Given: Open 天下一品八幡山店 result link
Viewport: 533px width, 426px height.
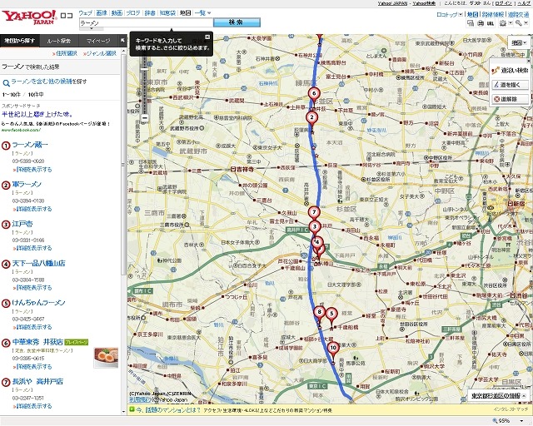Looking at the screenshot, I should coord(39,263).
